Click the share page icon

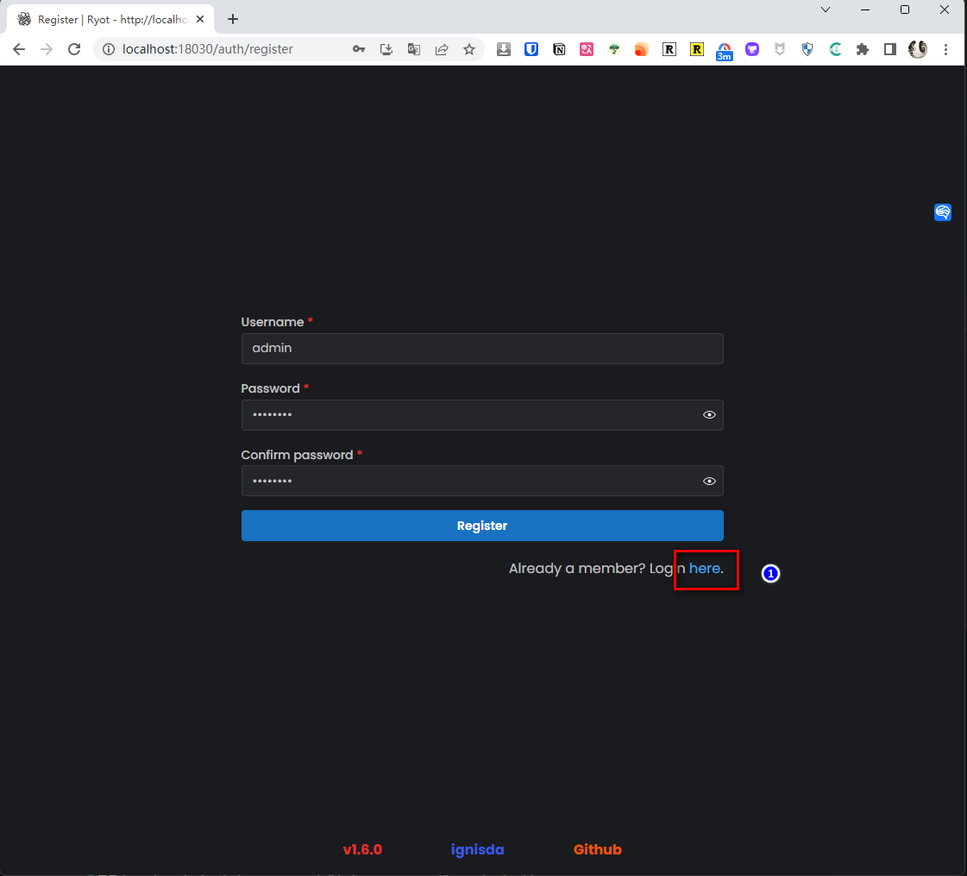[442, 50]
